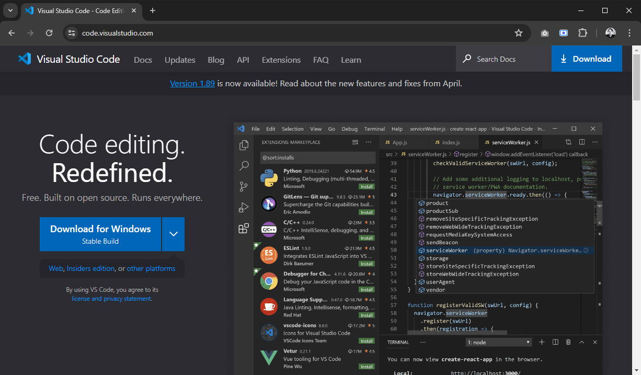Click the vscode-icons extension icon
641x375 pixels.
269,333
